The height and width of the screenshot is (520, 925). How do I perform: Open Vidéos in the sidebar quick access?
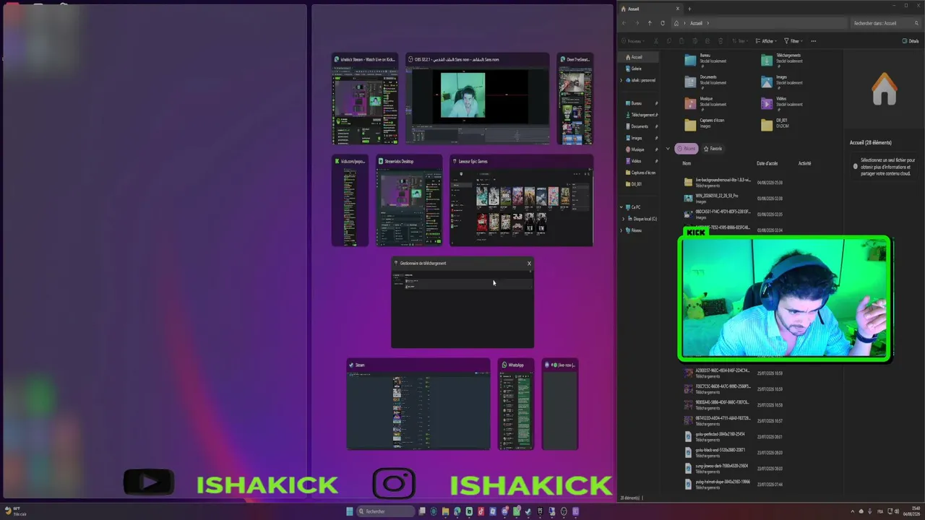point(640,161)
